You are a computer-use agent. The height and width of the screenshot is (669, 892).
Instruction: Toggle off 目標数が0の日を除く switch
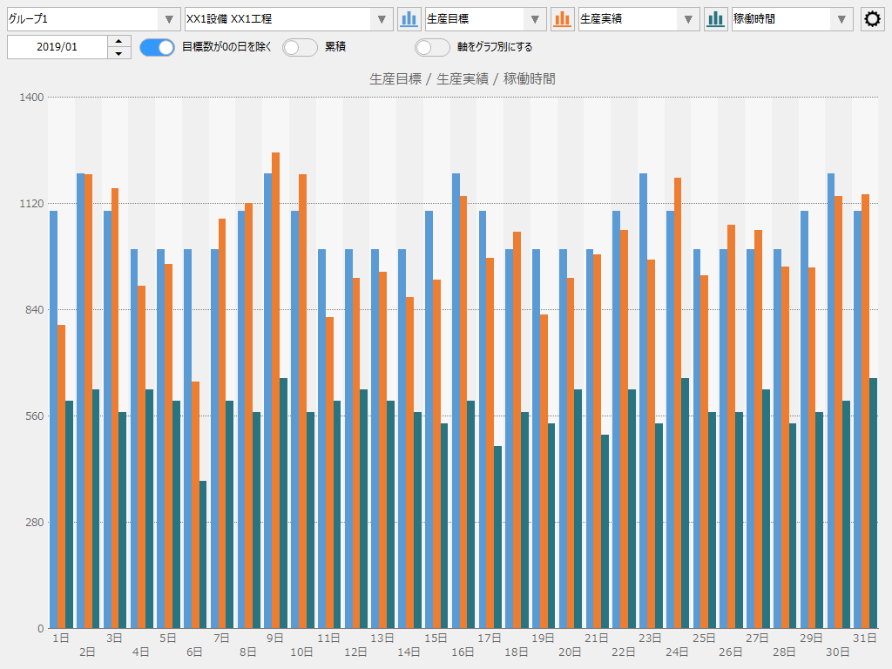pos(157,47)
